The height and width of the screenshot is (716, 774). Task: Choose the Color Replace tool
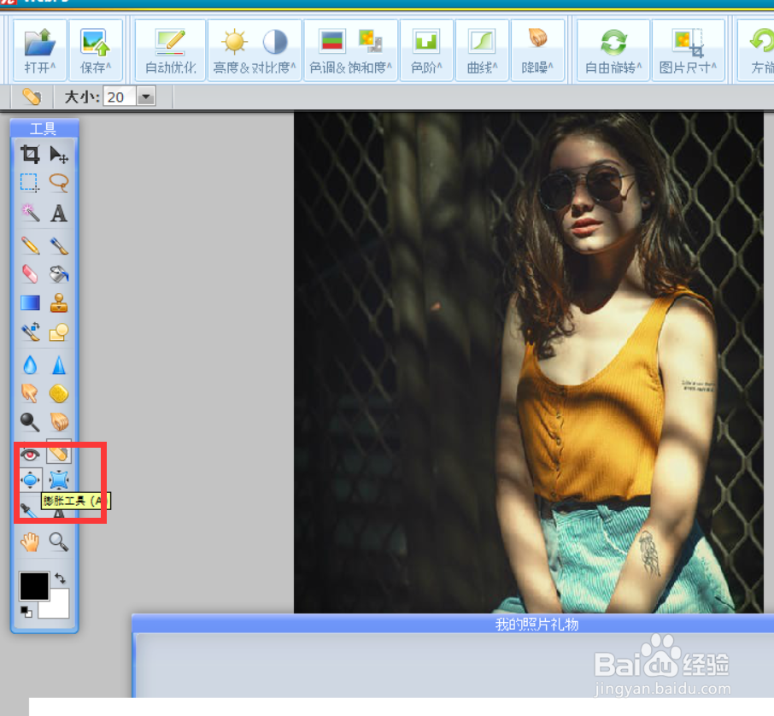pos(30,332)
